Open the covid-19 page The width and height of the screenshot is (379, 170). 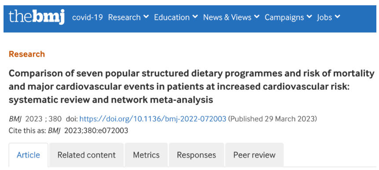point(88,18)
